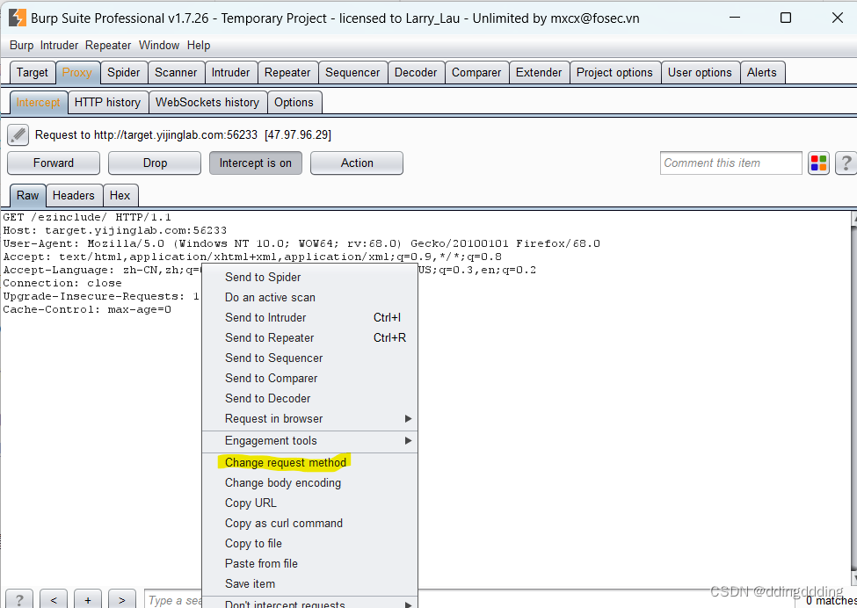857x608 pixels.
Task: Click the 'Comment this item' input field
Action: [x=730, y=163]
